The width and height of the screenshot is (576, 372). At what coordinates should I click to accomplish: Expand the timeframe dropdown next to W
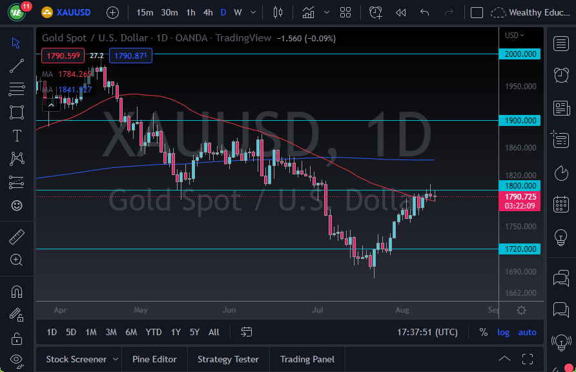click(252, 12)
